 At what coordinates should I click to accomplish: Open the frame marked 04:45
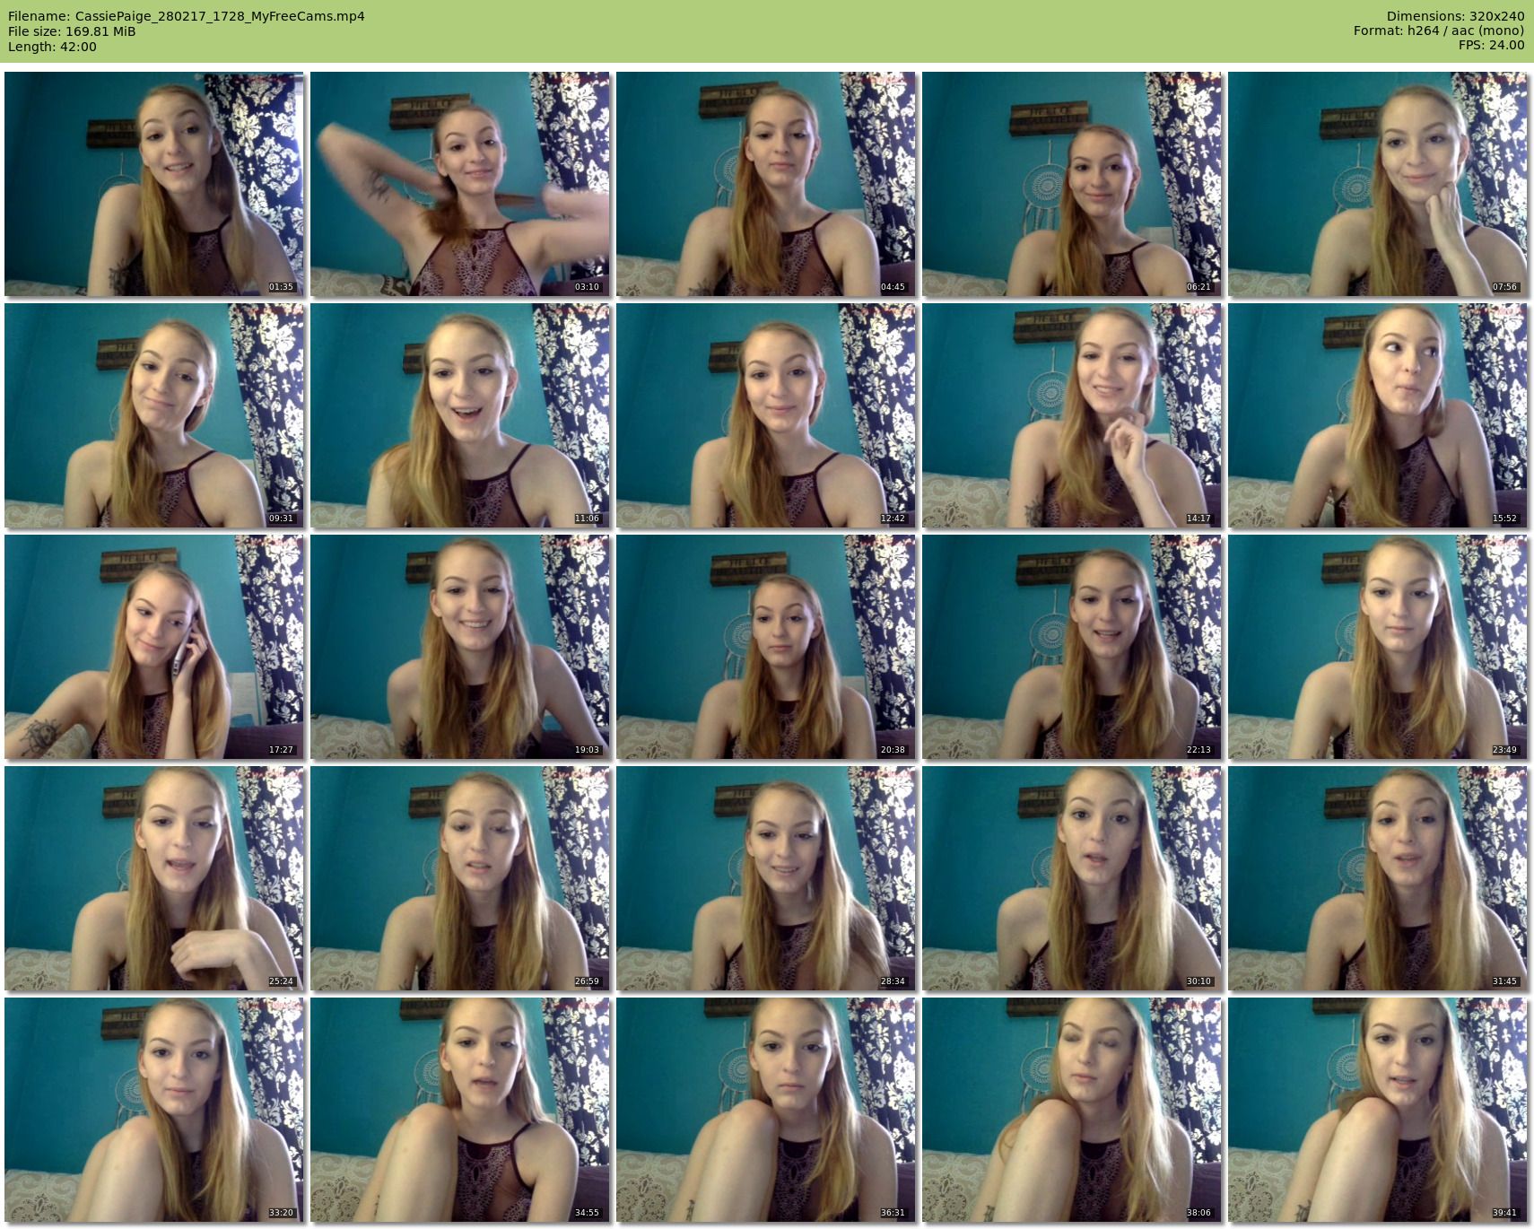point(765,184)
